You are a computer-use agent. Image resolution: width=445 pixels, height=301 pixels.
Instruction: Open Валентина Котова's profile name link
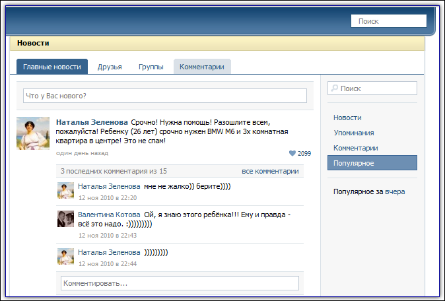(x=109, y=215)
